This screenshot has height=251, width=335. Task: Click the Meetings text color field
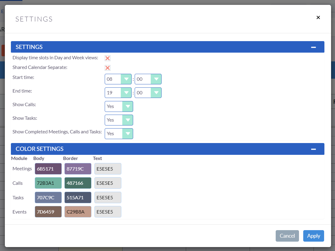(x=108, y=169)
